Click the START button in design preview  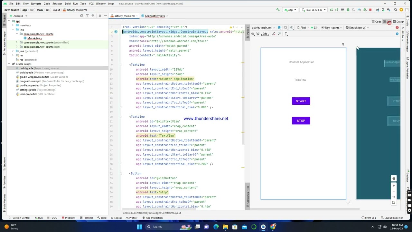pyautogui.click(x=301, y=101)
